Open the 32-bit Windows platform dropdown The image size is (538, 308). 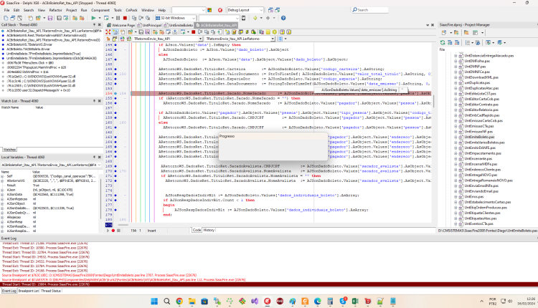[x=175, y=18]
